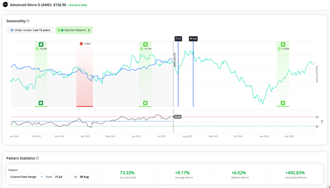The height and width of the screenshot is (188, 330).
Task: Select the green pattern icon above February
Action: click(41, 44)
